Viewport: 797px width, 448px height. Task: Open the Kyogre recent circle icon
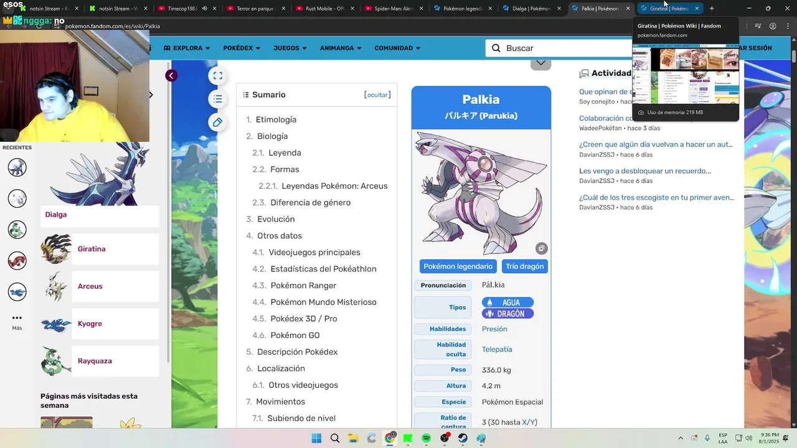17,292
